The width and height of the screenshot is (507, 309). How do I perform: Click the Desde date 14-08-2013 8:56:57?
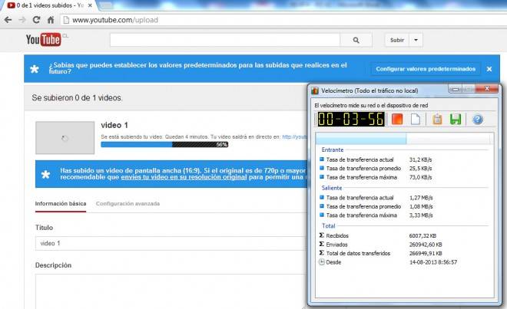(433, 262)
